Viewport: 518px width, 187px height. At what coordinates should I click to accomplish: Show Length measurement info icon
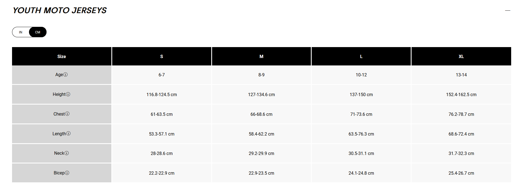point(68,133)
